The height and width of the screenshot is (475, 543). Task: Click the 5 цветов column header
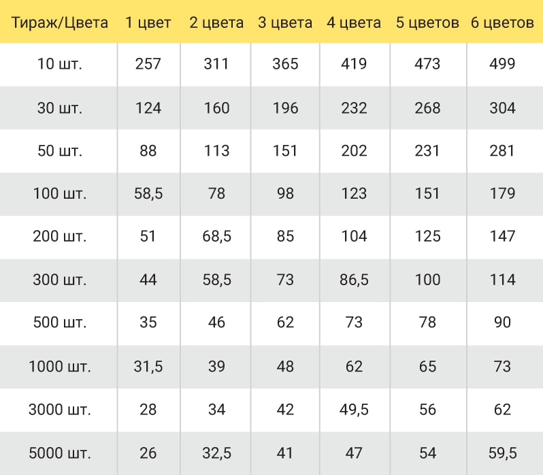tap(428, 23)
